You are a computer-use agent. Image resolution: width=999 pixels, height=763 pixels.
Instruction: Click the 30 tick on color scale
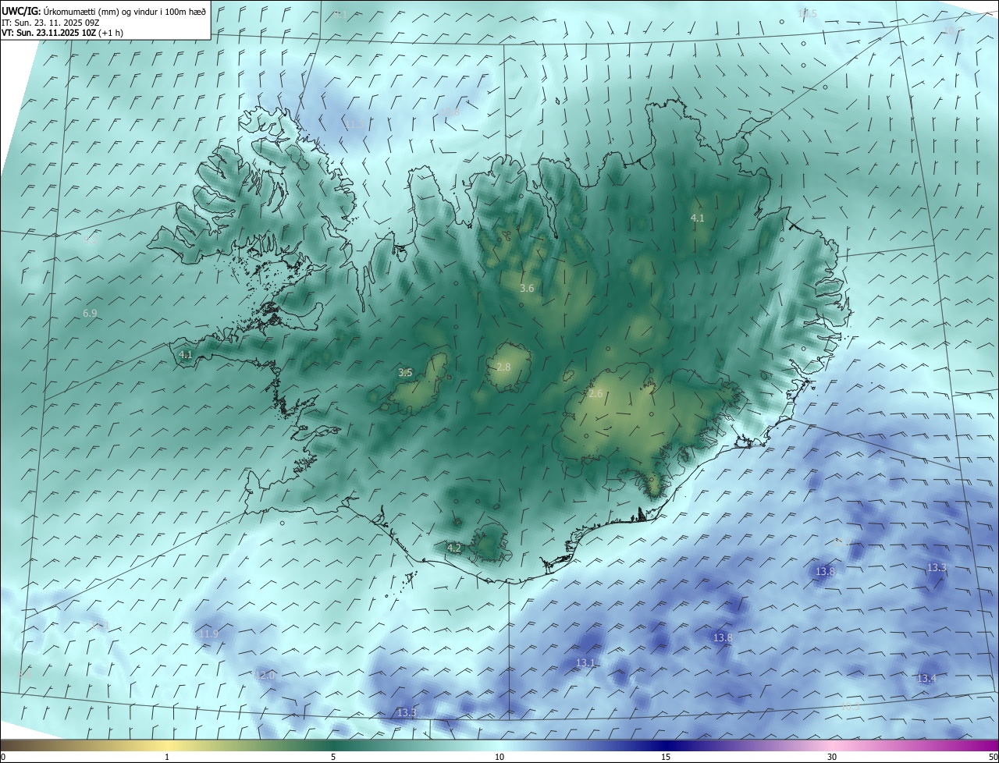point(832,757)
